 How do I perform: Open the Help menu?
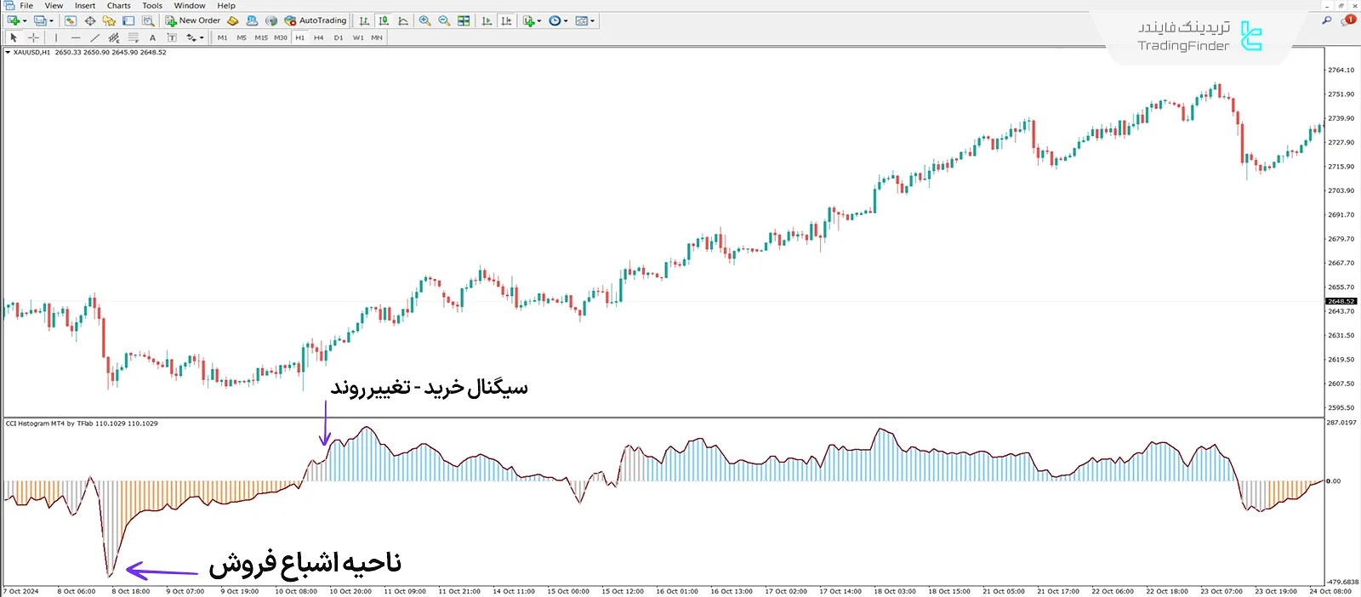pos(226,6)
